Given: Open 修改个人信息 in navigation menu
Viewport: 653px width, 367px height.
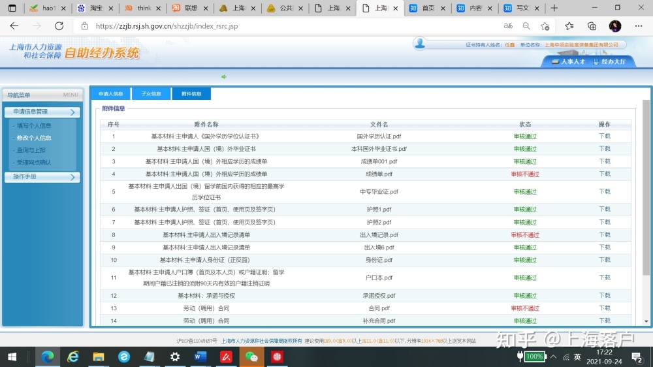Looking at the screenshot, I should tap(34, 138).
